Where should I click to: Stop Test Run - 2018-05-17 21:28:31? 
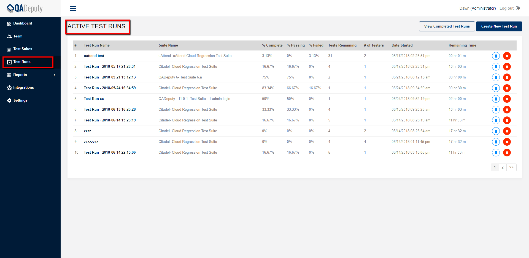(x=507, y=67)
